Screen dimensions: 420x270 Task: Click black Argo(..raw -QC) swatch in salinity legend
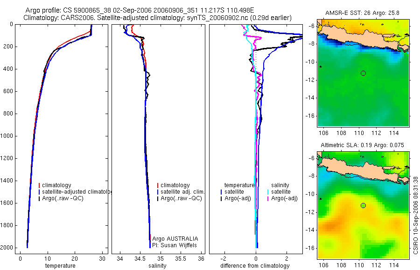pyautogui.click(x=158, y=198)
